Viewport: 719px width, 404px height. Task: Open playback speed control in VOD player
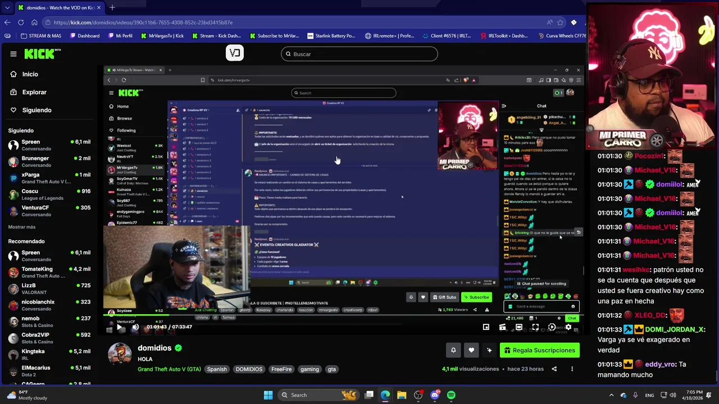[552, 327]
